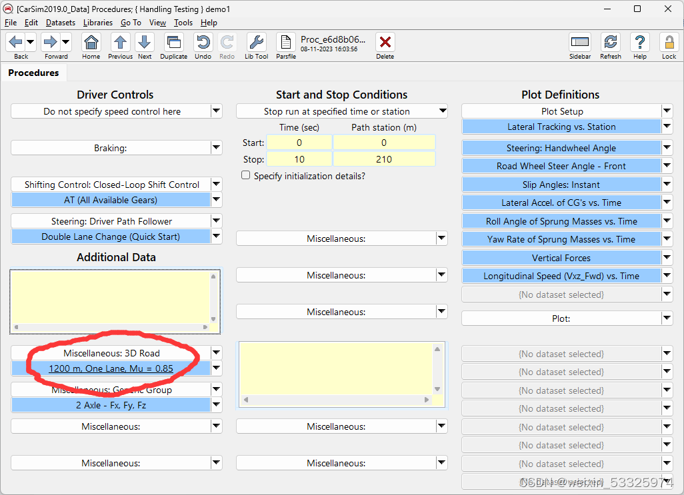Click the Duplicate dataset icon
This screenshot has height=495, width=684.
pyautogui.click(x=173, y=43)
